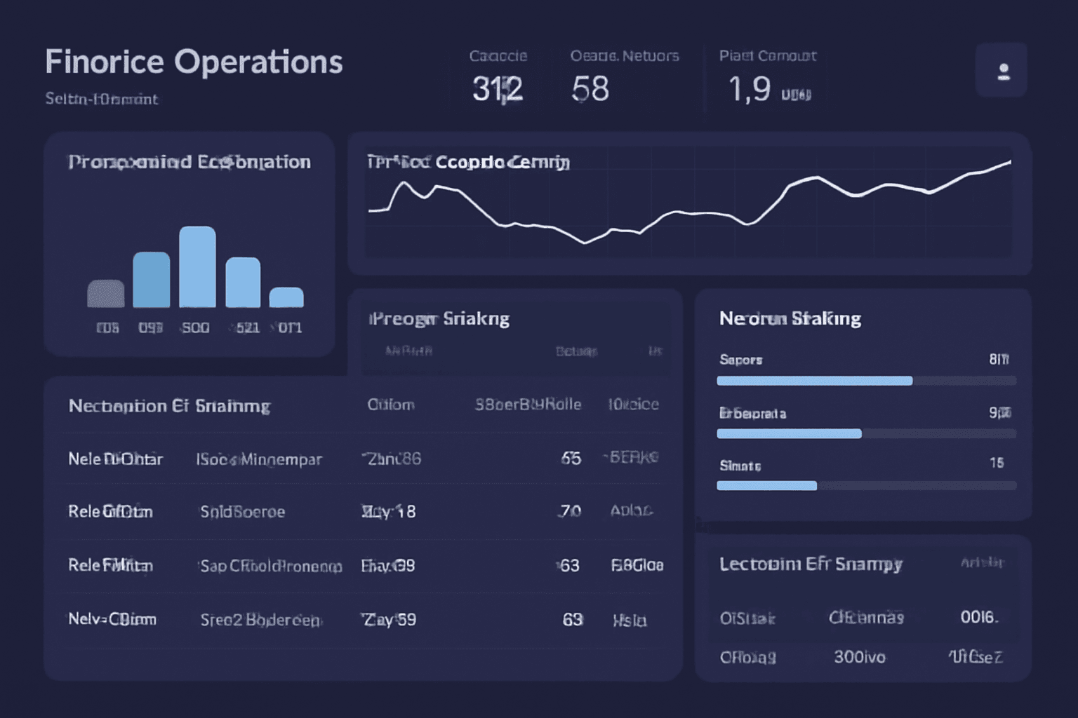The height and width of the screenshot is (718, 1078).
Task: Select the 500 axis label under bar chart
Action: click(195, 327)
